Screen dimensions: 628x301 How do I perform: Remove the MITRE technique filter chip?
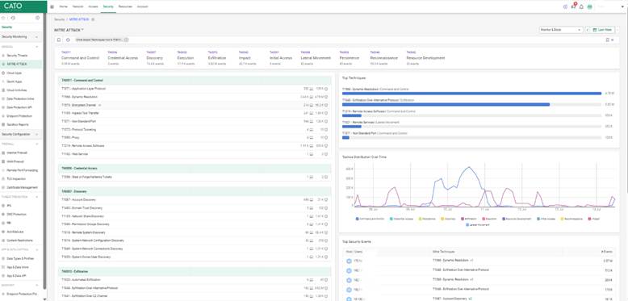126,40
